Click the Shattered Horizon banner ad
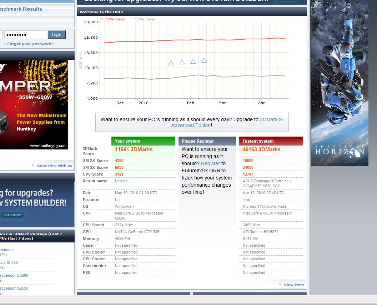377x305 pixels. tap(340, 83)
